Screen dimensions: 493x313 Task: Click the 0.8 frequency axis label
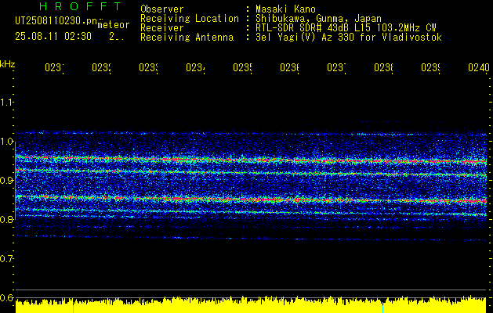coord(6,219)
